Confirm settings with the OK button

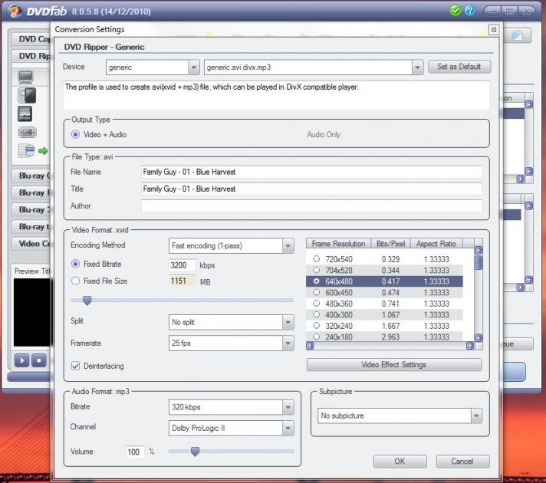coord(400,462)
